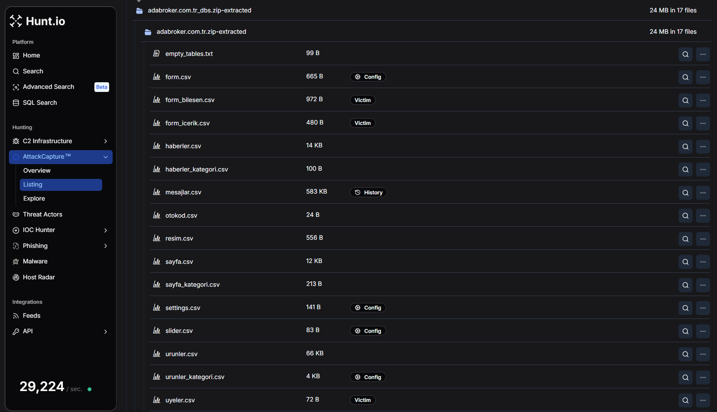Image resolution: width=717 pixels, height=412 pixels.
Task: Search inside haberler.csv
Action: point(686,147)
